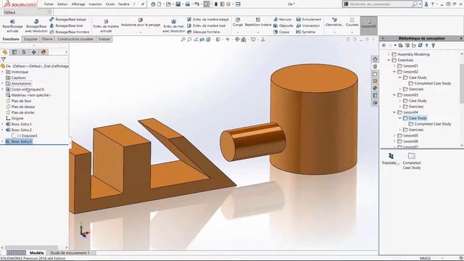Screen dimensions: 464x261
Task: Open the Outils menu
Action: click(110, 4)
